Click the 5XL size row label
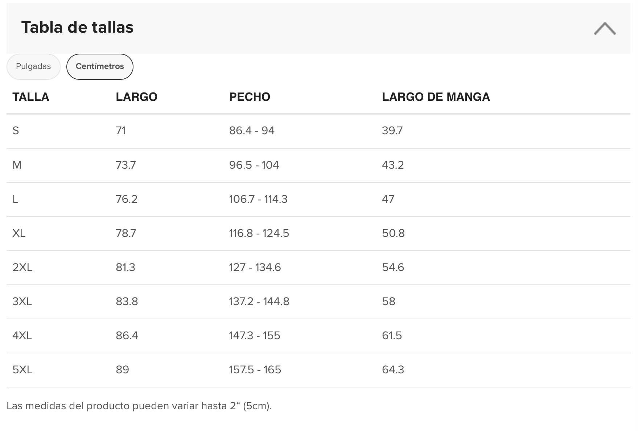638x431 pixels. point(22,370)
